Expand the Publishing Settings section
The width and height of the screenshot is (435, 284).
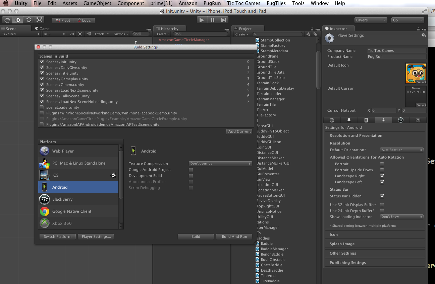tap(375, 263)
